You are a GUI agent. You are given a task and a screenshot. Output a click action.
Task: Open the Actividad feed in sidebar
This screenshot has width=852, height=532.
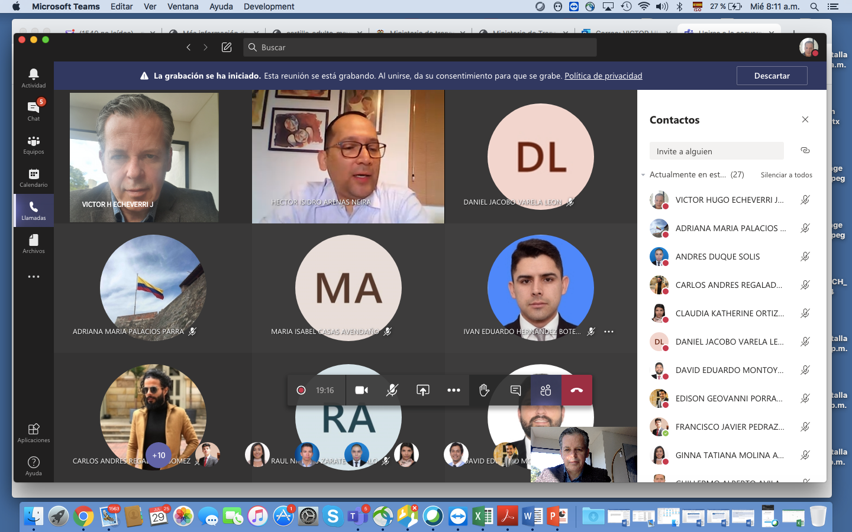[x=34, y=78]
